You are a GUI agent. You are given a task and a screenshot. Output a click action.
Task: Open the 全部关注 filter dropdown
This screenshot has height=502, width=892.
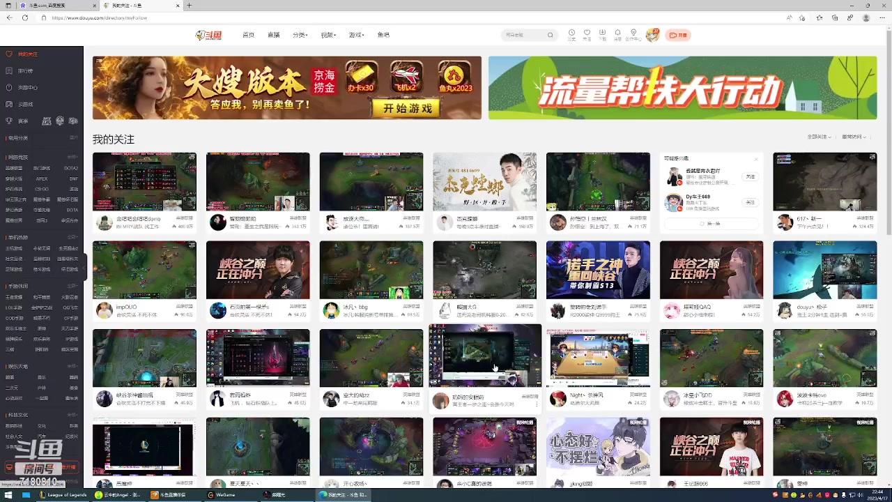pos(819,137)
